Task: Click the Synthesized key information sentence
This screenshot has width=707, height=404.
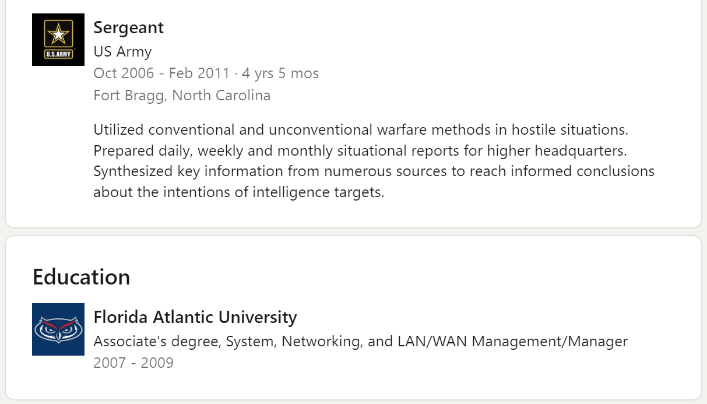Action: point(373,171)
